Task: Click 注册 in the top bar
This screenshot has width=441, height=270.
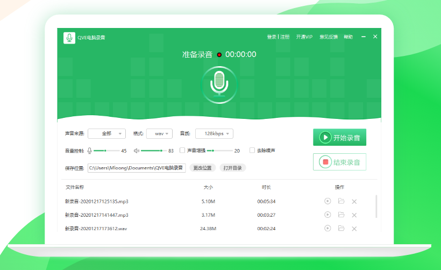Action: (x=284, y=37)
